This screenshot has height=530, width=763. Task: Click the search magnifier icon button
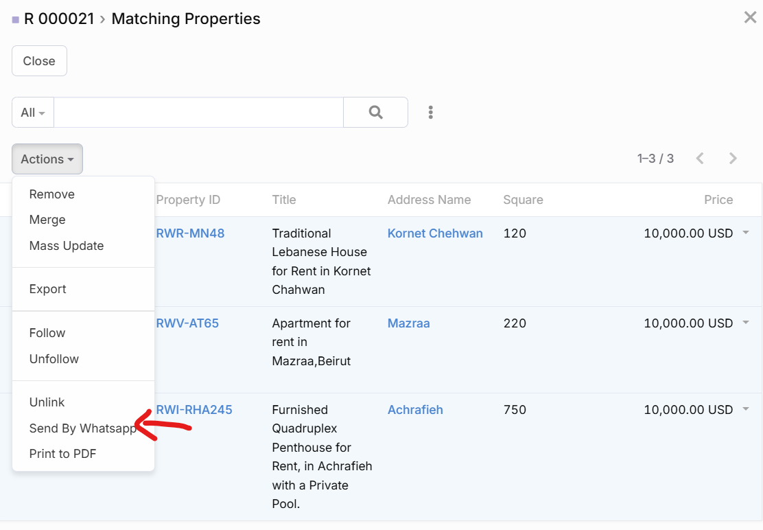[x=375, y=112]
